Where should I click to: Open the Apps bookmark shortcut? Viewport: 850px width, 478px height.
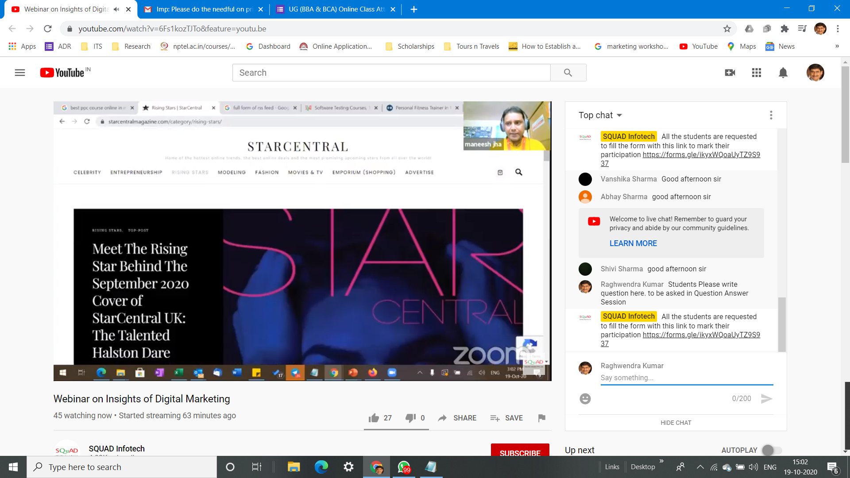click(22, 46)
